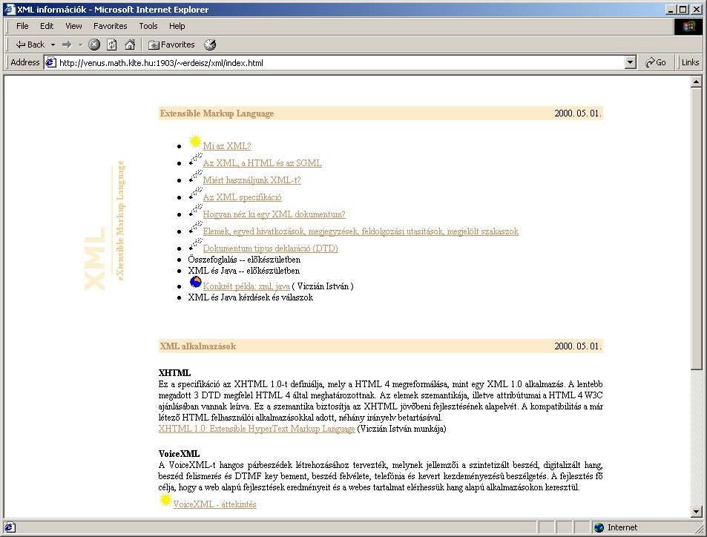
Task: Open the File menu
Action: click(22, 26)
